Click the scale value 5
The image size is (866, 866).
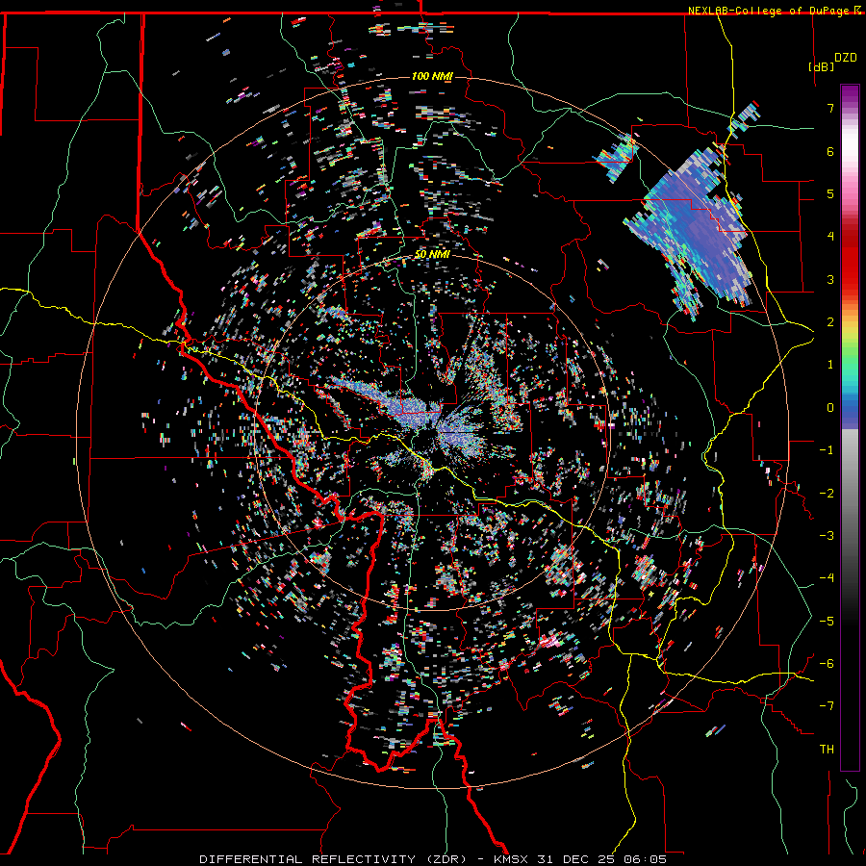(x=830, y=193)
